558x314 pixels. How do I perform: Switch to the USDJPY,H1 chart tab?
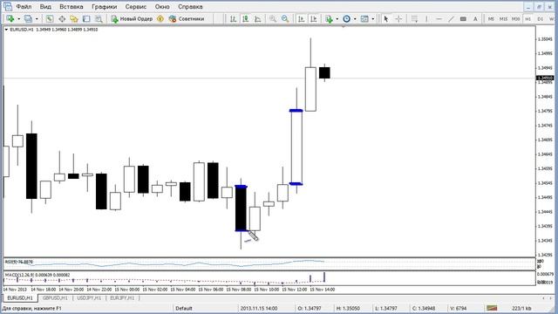(89, 298)
